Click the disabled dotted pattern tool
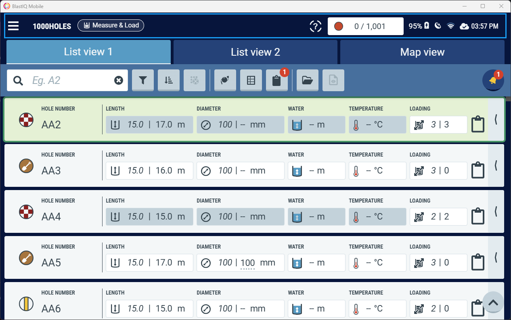Image resolution: width=511 pixels, height=320 pixels. (195, 80)
